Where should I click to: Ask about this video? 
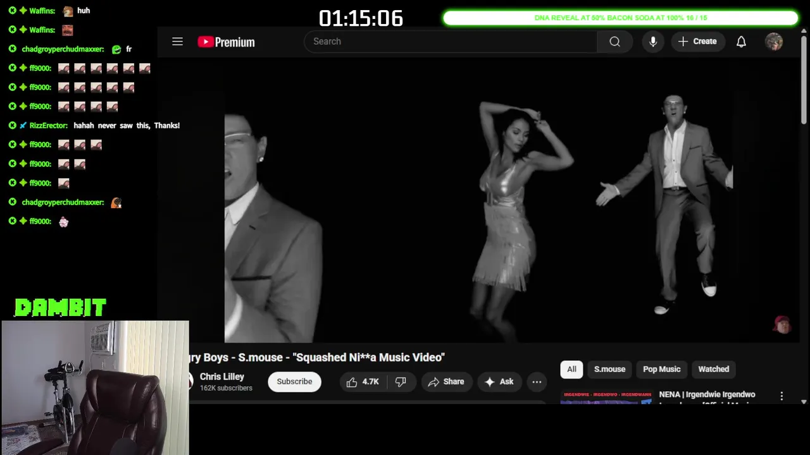(x=499, y=382)
